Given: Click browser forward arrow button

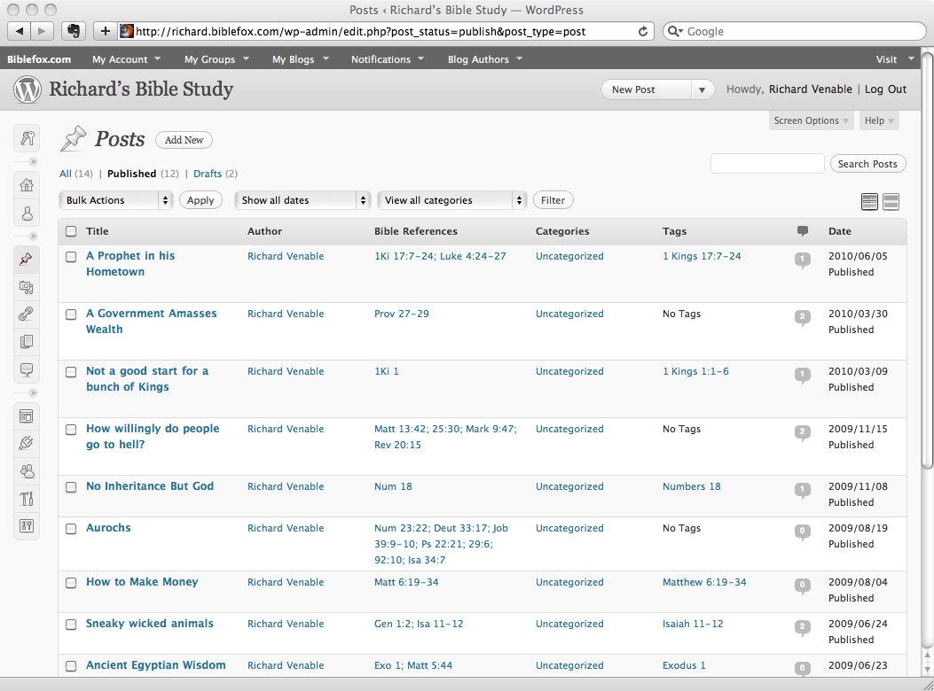Looking at the screenshot, I should 43,31.
